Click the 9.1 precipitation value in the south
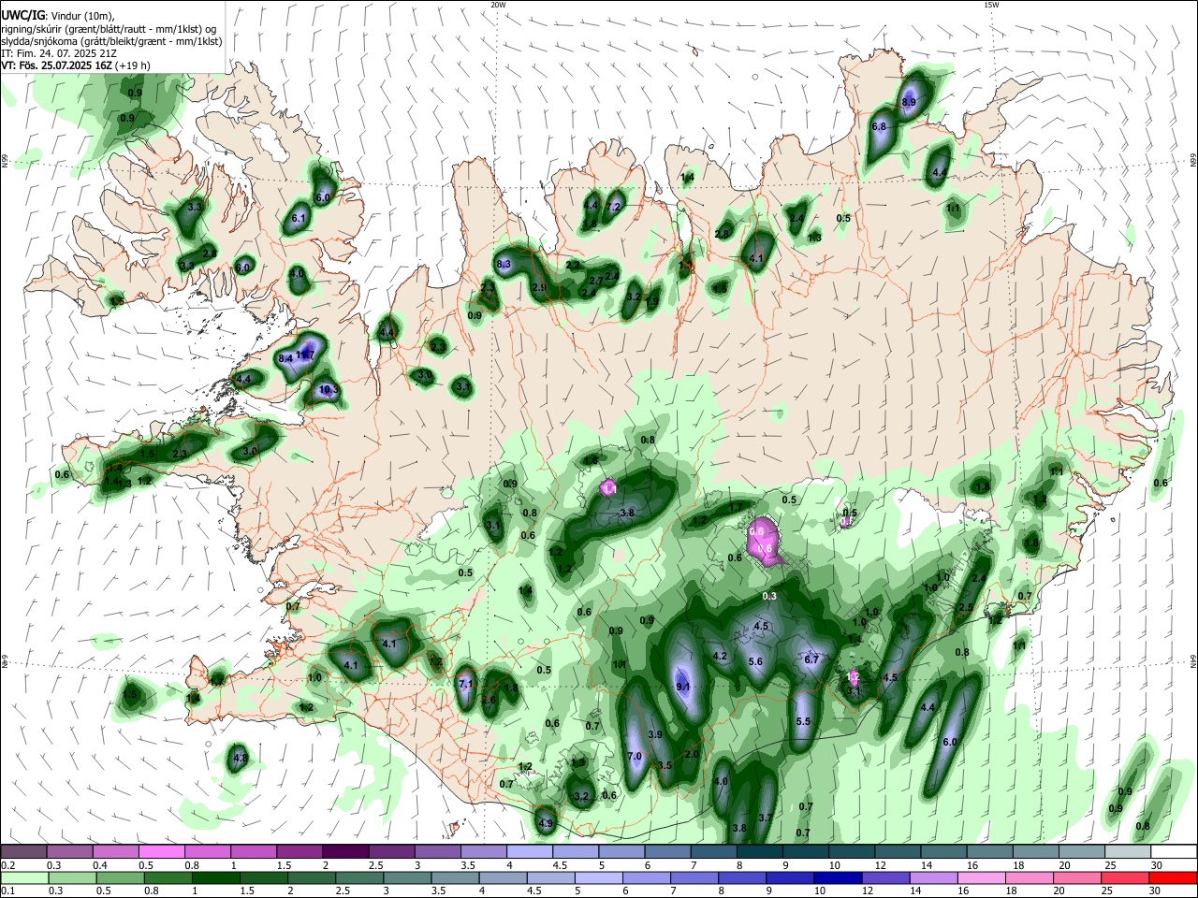Screen dimensions: 1198x898 [x=682, y=687]
